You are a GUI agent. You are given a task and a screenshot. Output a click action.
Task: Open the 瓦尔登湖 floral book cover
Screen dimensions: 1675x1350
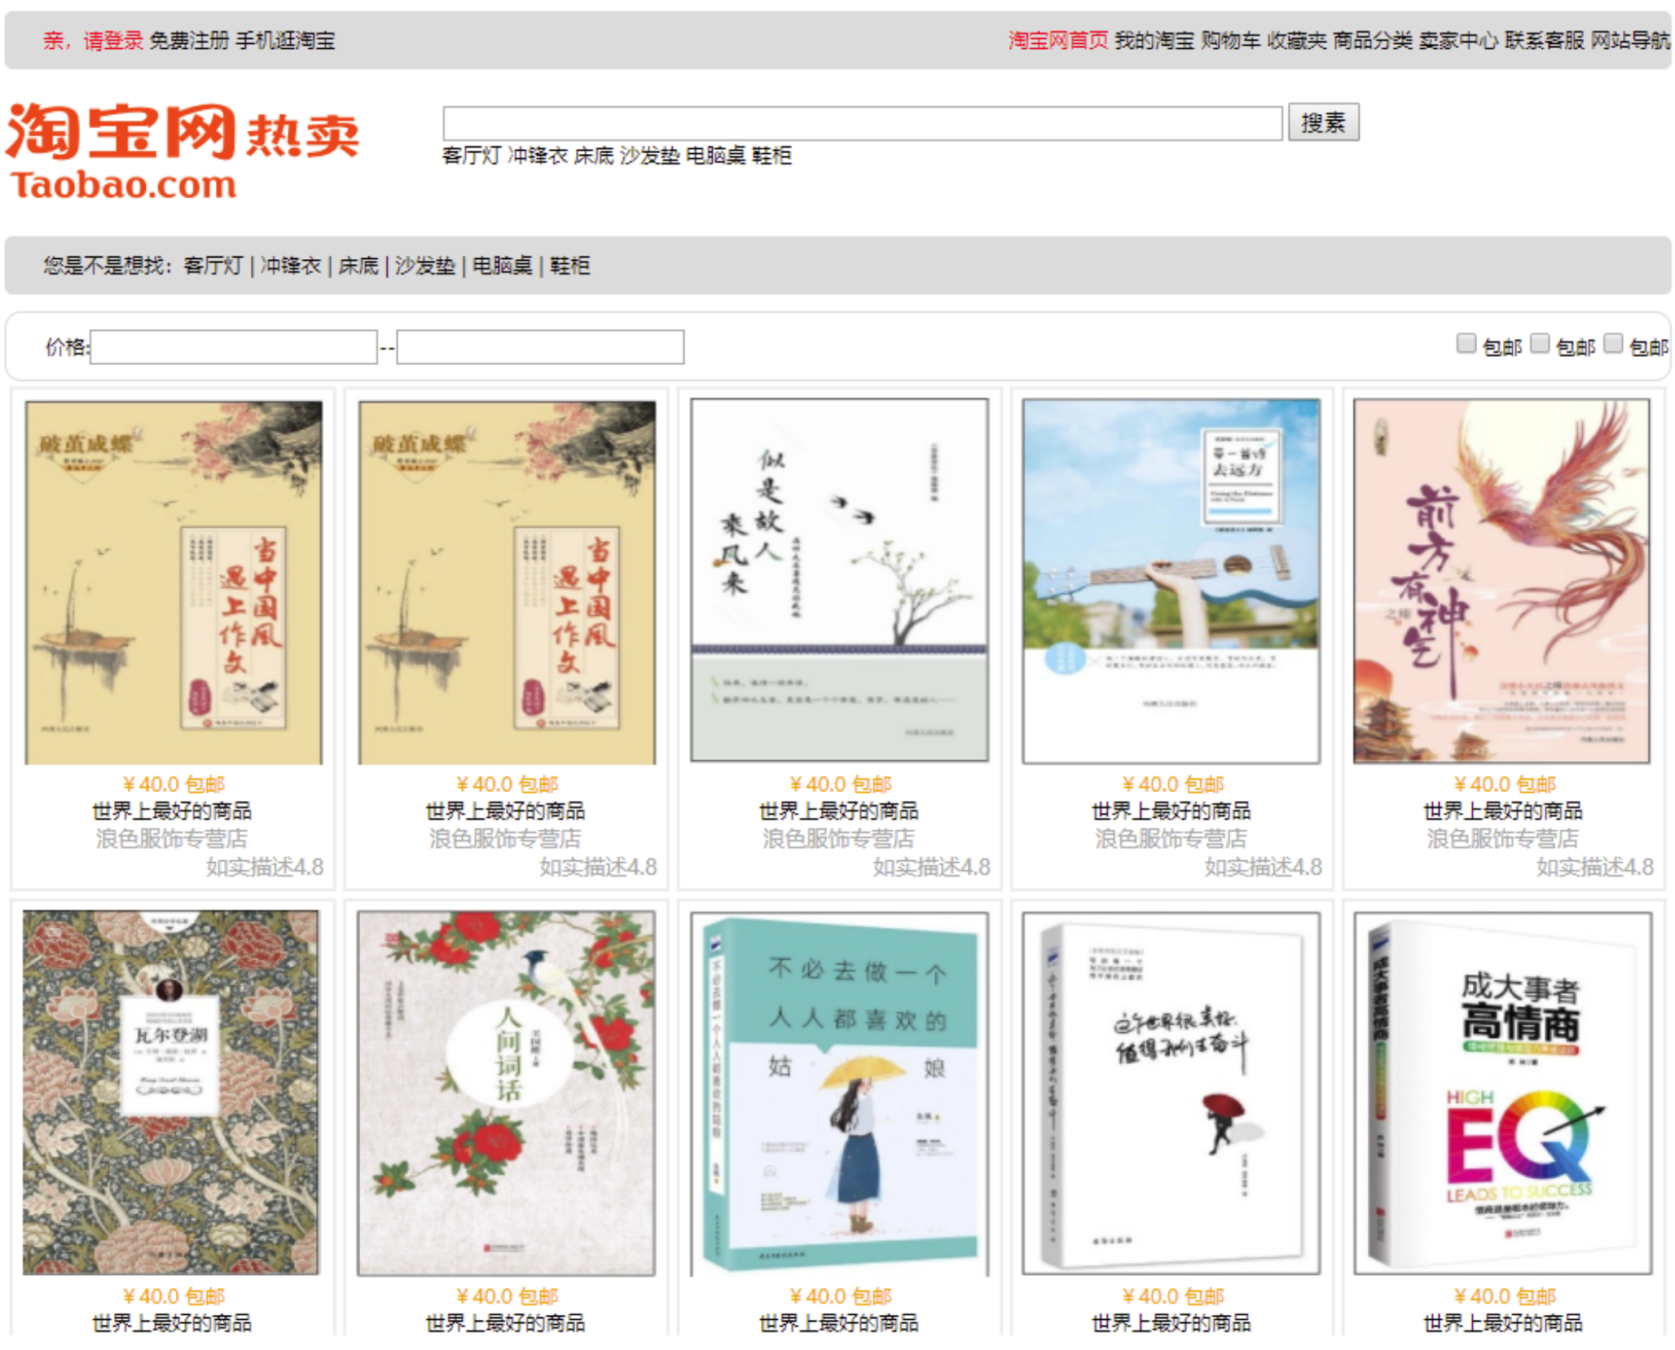171,1092
